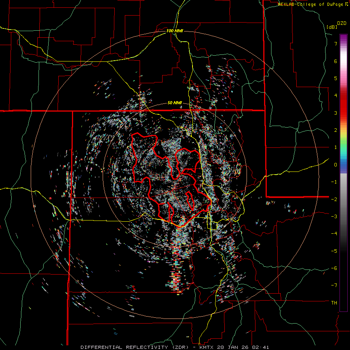Click the 0 value on color scale

click(336, 165)
